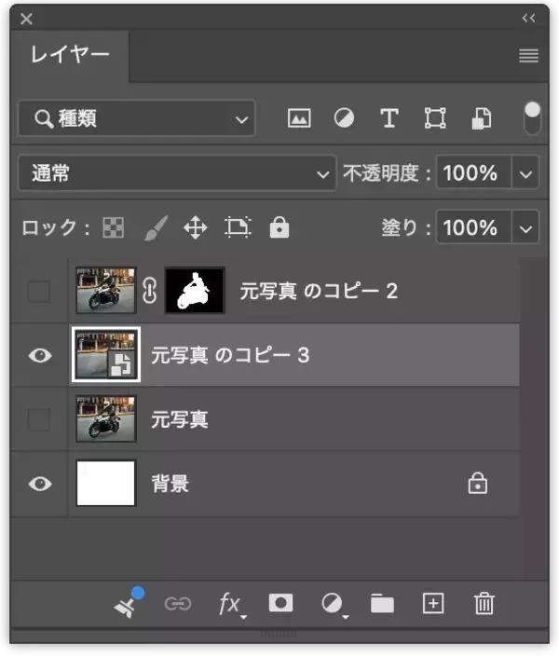Screen dimensions: 559x657
Task: Collapse panel with double-chevron icon
Action: tap(528, 18)
